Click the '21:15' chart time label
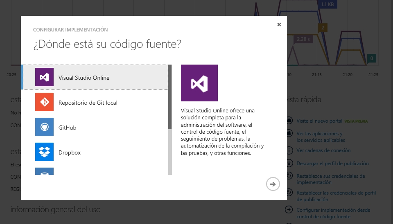Image resolution: width=393 pixels, height=224 pixels. [x=317, y=74]
